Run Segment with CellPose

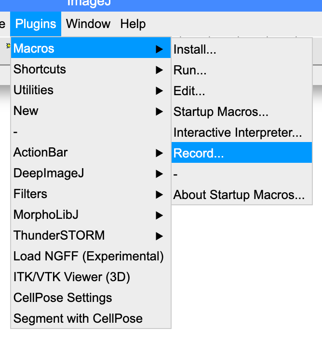point(91,319)
